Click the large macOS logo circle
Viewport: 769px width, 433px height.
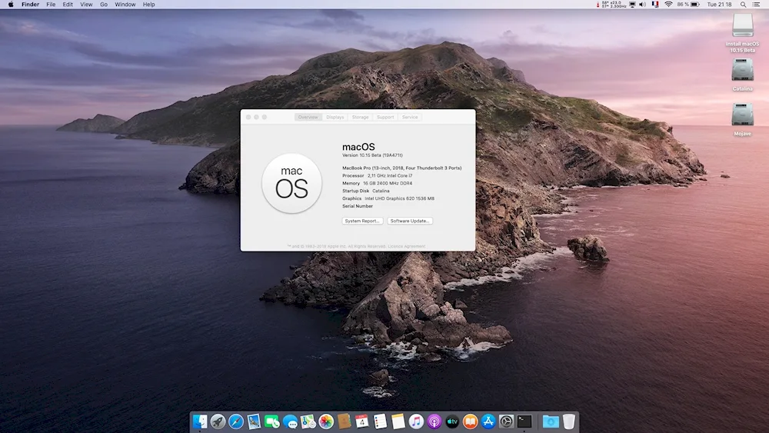pyautogui.click(x=291, y=183)
